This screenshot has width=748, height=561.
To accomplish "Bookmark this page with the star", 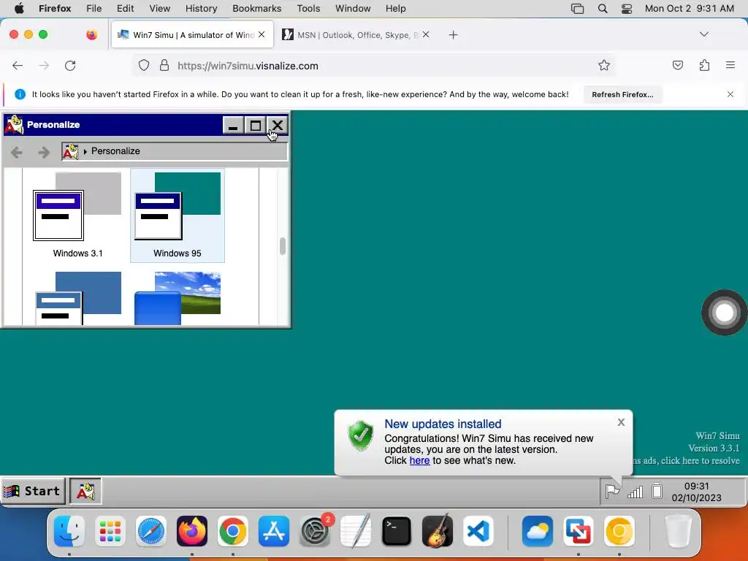I will click(x=604, y=65).
